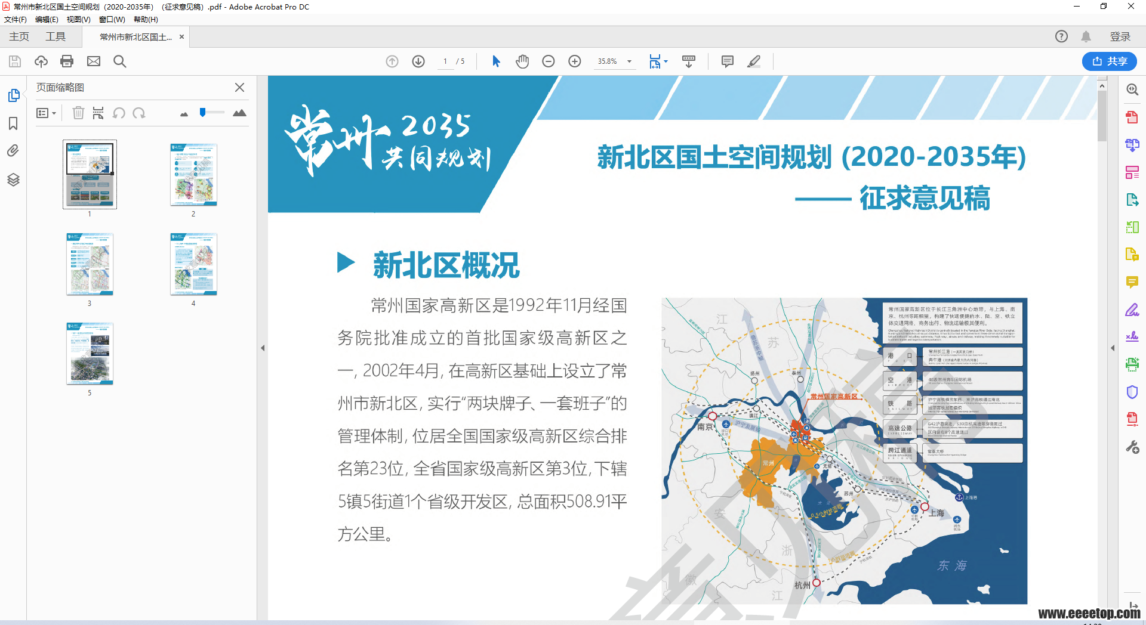Rotate page counterclockwise
Image resolution: width=1146 pixels, height=625 pixels.
(x=119, y=113)
